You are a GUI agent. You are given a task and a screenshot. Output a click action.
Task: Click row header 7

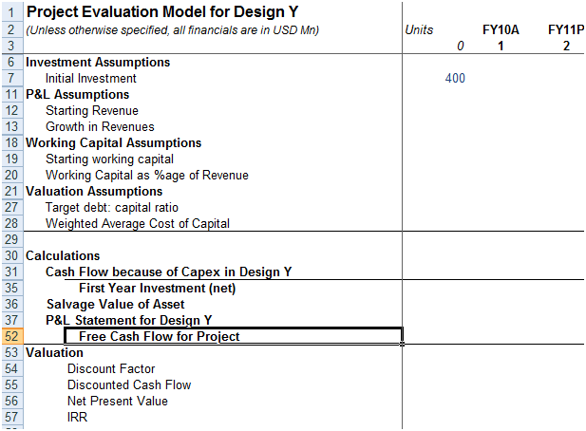coord(11,79)
